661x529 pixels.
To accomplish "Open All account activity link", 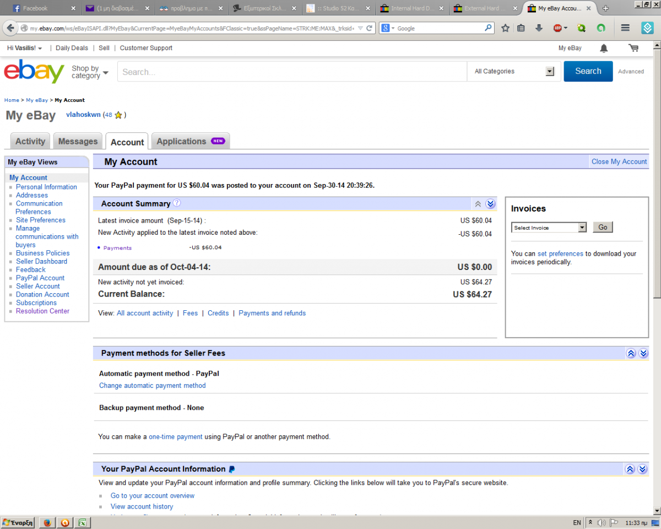I will (145, 313).
